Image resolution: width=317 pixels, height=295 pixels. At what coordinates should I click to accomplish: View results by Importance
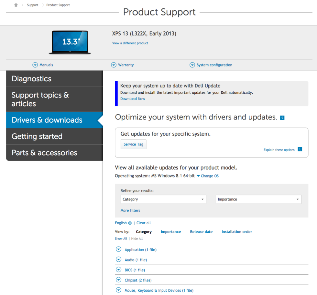(x=171, y=232)
